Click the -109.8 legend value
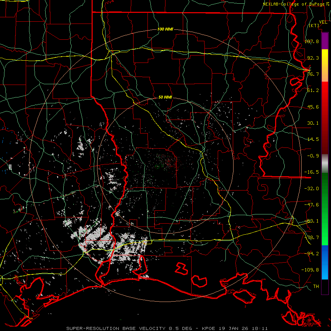Screen dimensions: 331x331 [x=310, y=270]
